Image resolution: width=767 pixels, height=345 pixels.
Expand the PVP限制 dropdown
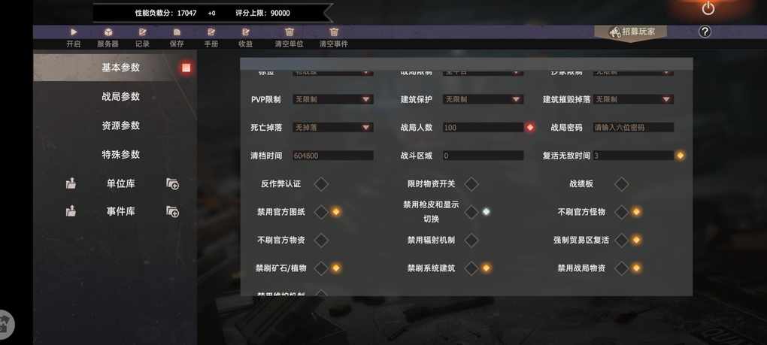tap(332, 99)
